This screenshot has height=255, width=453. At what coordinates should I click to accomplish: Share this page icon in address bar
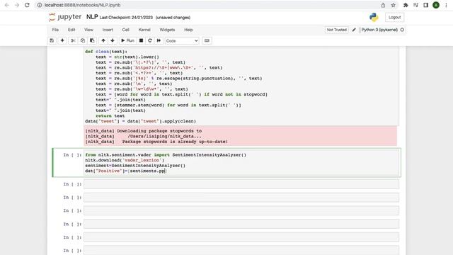pos(383,5)
